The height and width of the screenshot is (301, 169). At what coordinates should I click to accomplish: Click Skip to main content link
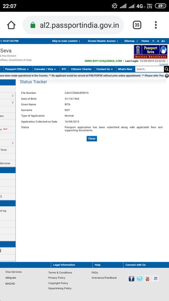click(65, 41)
